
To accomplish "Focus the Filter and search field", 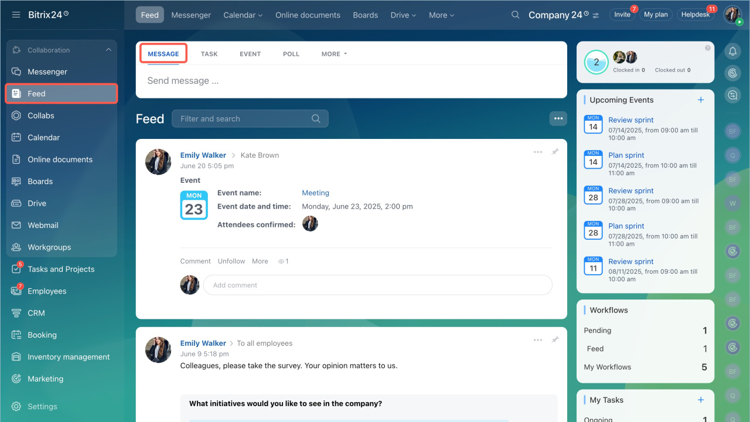I will 243,119.
